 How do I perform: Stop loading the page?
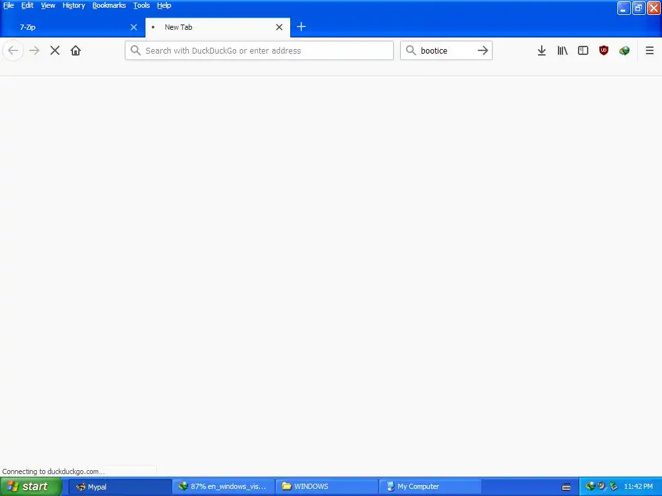(x=55, y=50)
